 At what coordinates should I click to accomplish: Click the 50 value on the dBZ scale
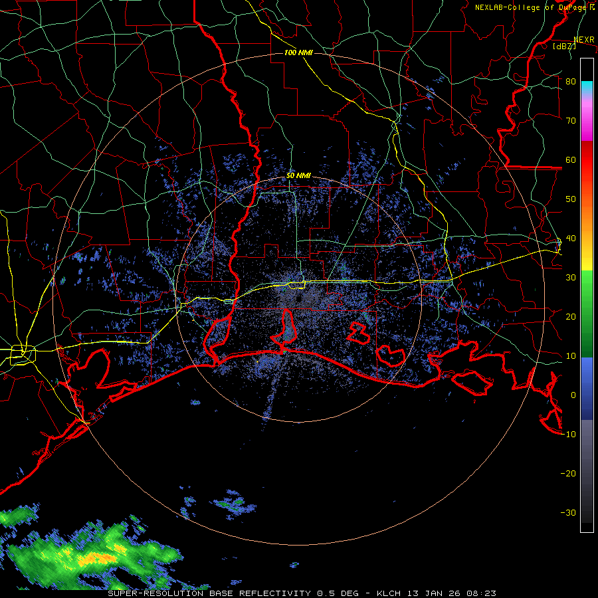pyautogui.click(x=571, y=199)
